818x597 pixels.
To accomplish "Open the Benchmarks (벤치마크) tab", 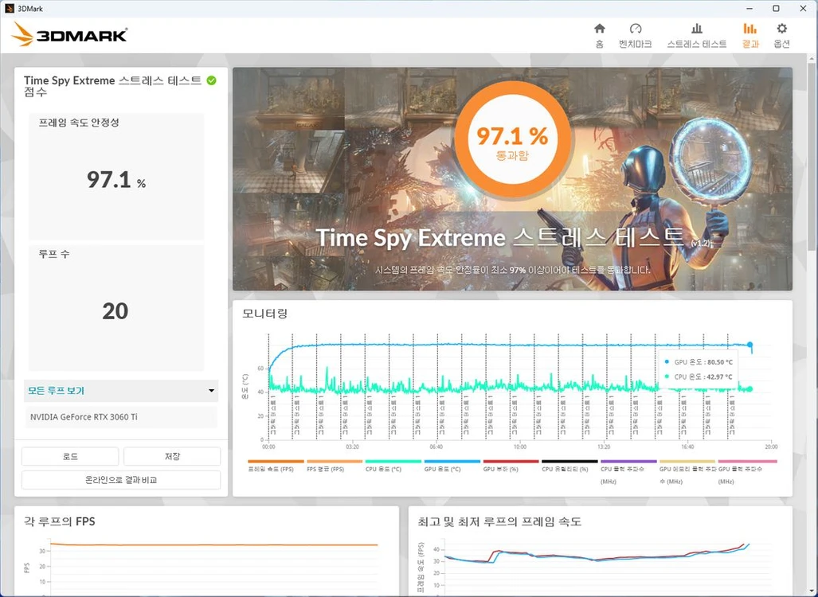I will tap(635, 36).
